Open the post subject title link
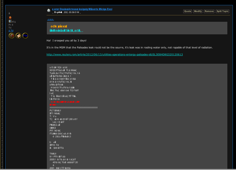236x170 pixels. 82,9
